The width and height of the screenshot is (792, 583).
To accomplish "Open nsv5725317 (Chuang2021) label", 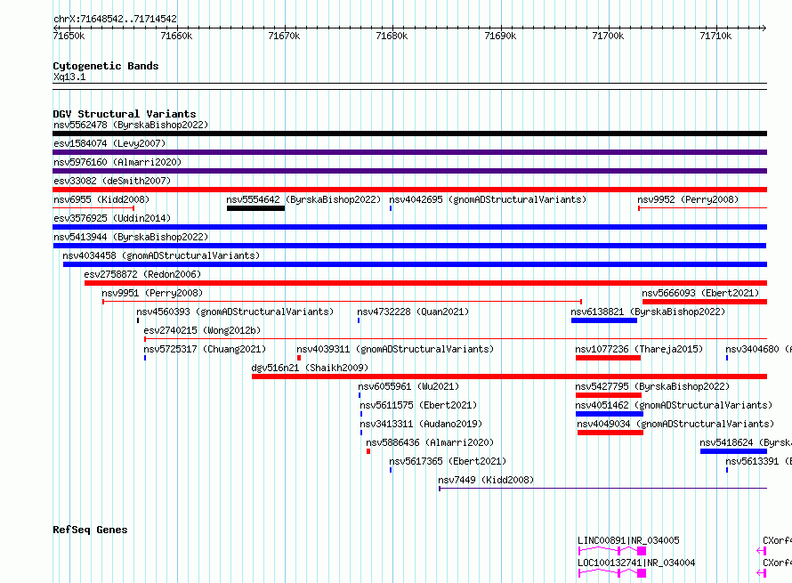I will pos(205,349).
